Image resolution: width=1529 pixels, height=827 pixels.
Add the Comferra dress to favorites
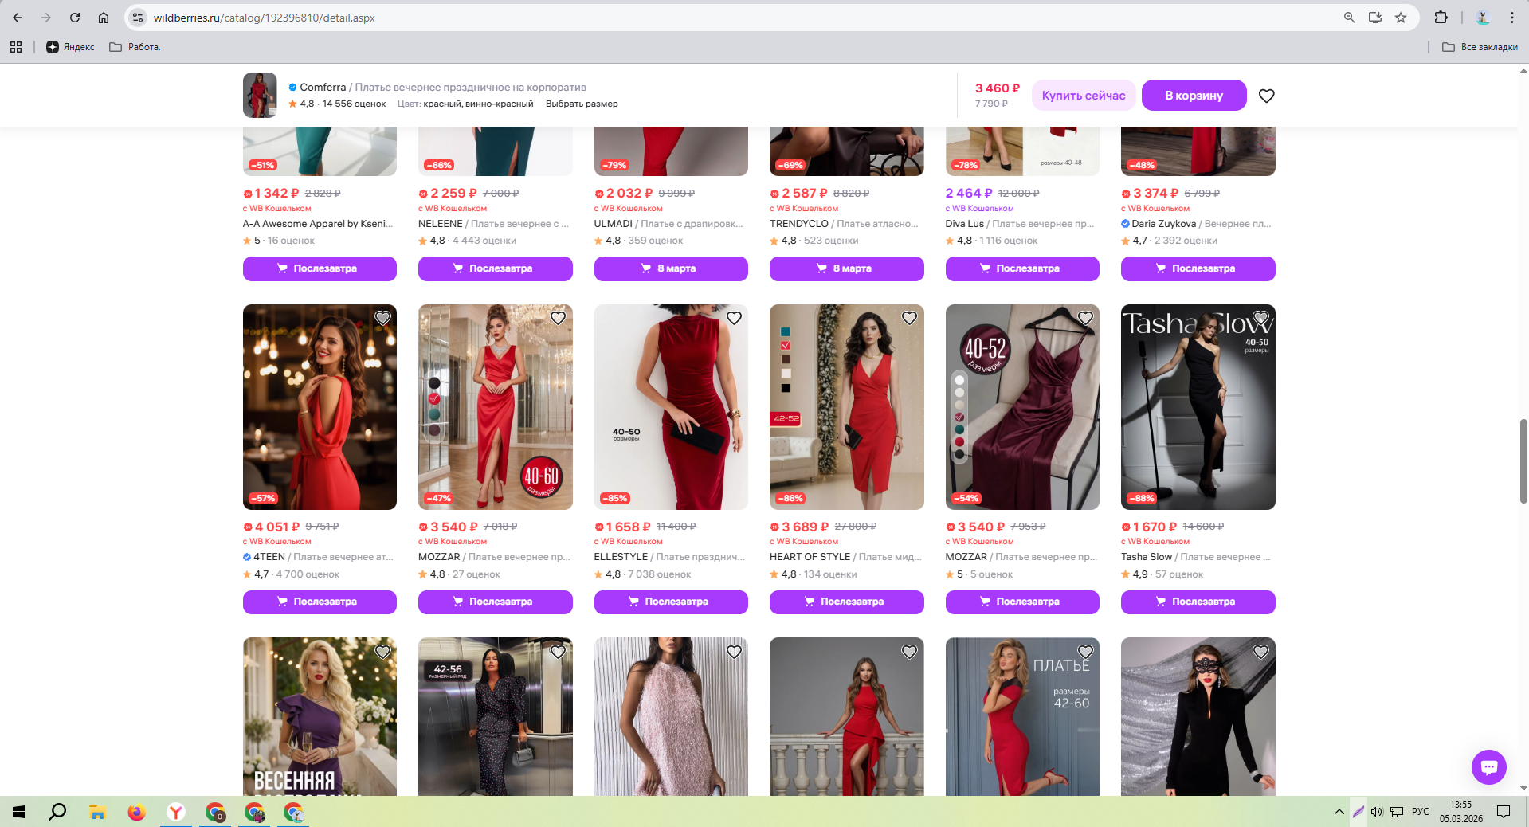(x=1266, y=96)
